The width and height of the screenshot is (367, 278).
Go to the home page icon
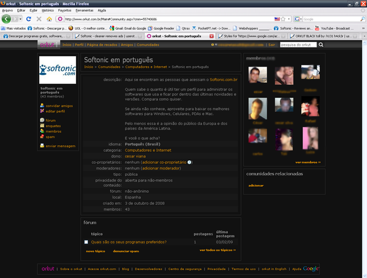[x=49, y=19]
